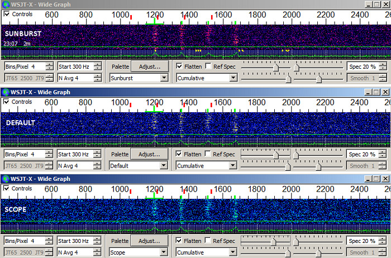The height and width of the screenshot is (258, 391).
Task: Click Bins/Pixel 4 field in Sunburst window
Action: point(25,66)
